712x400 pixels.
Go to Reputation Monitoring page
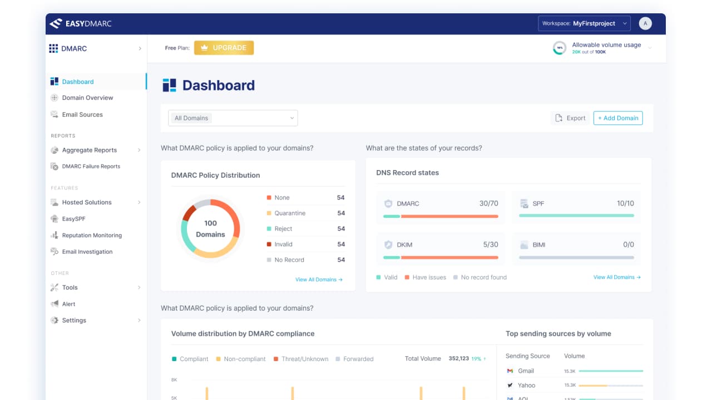coord(92,235)
